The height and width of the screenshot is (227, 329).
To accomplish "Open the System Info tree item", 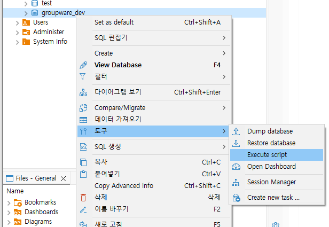I will [x=50, y=42].
